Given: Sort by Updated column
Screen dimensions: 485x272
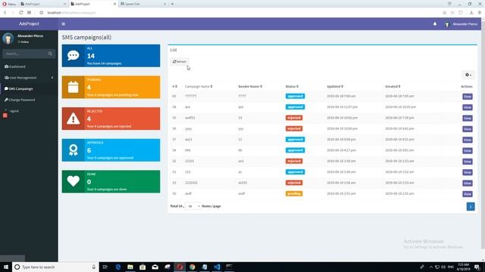Looking at the screenshot, I should (x=335, y=87).
